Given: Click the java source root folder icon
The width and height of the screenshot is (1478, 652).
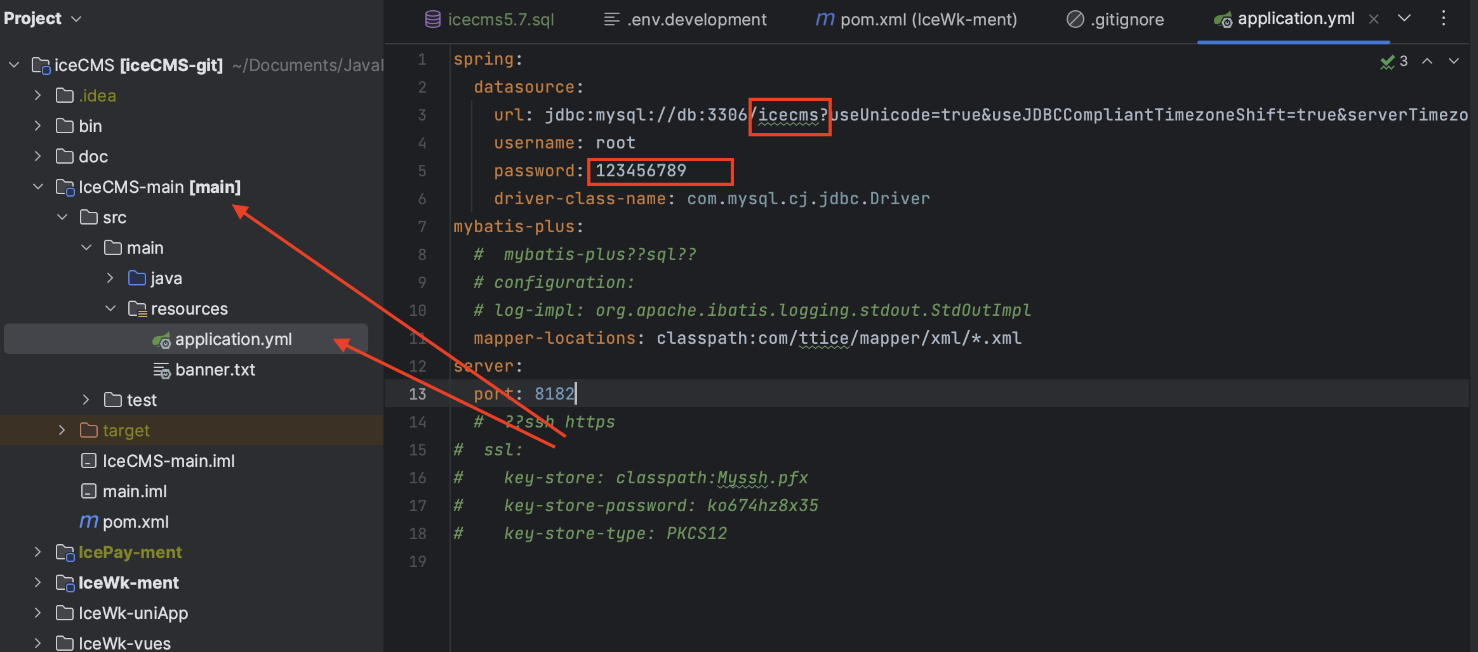Looking at the screenshot, I should [x=137, y=278].
